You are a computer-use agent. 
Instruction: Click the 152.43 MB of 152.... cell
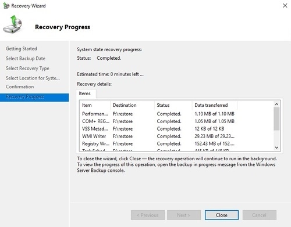pos(215,144)
